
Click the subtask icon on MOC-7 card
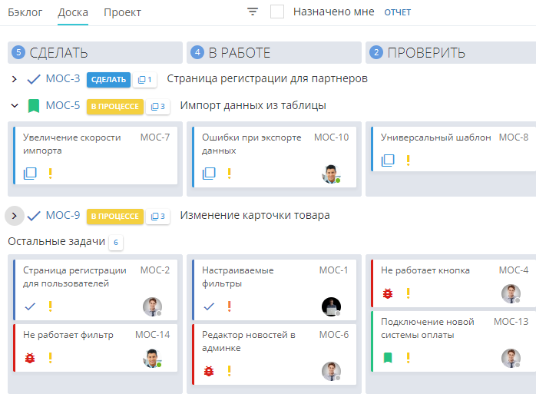tap(30, 174)
